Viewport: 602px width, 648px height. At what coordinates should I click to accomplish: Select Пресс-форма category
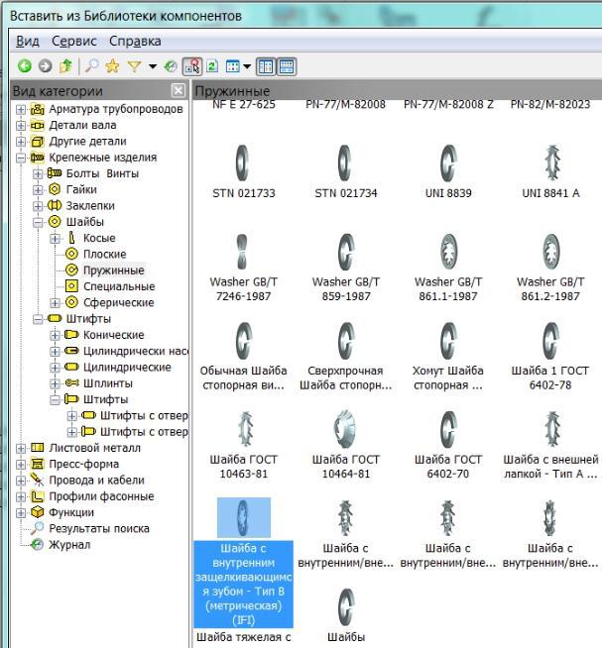(x=84, y=464)
